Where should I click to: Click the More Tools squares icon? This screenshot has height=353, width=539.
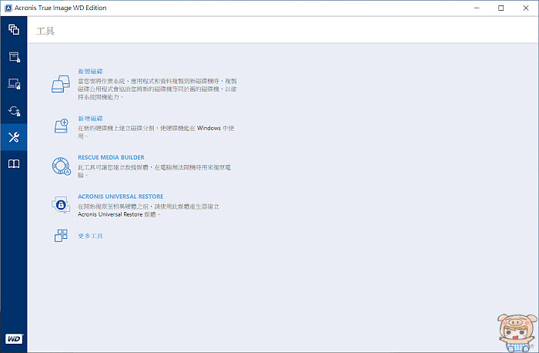pyautogui.click(x=61, y=236)
